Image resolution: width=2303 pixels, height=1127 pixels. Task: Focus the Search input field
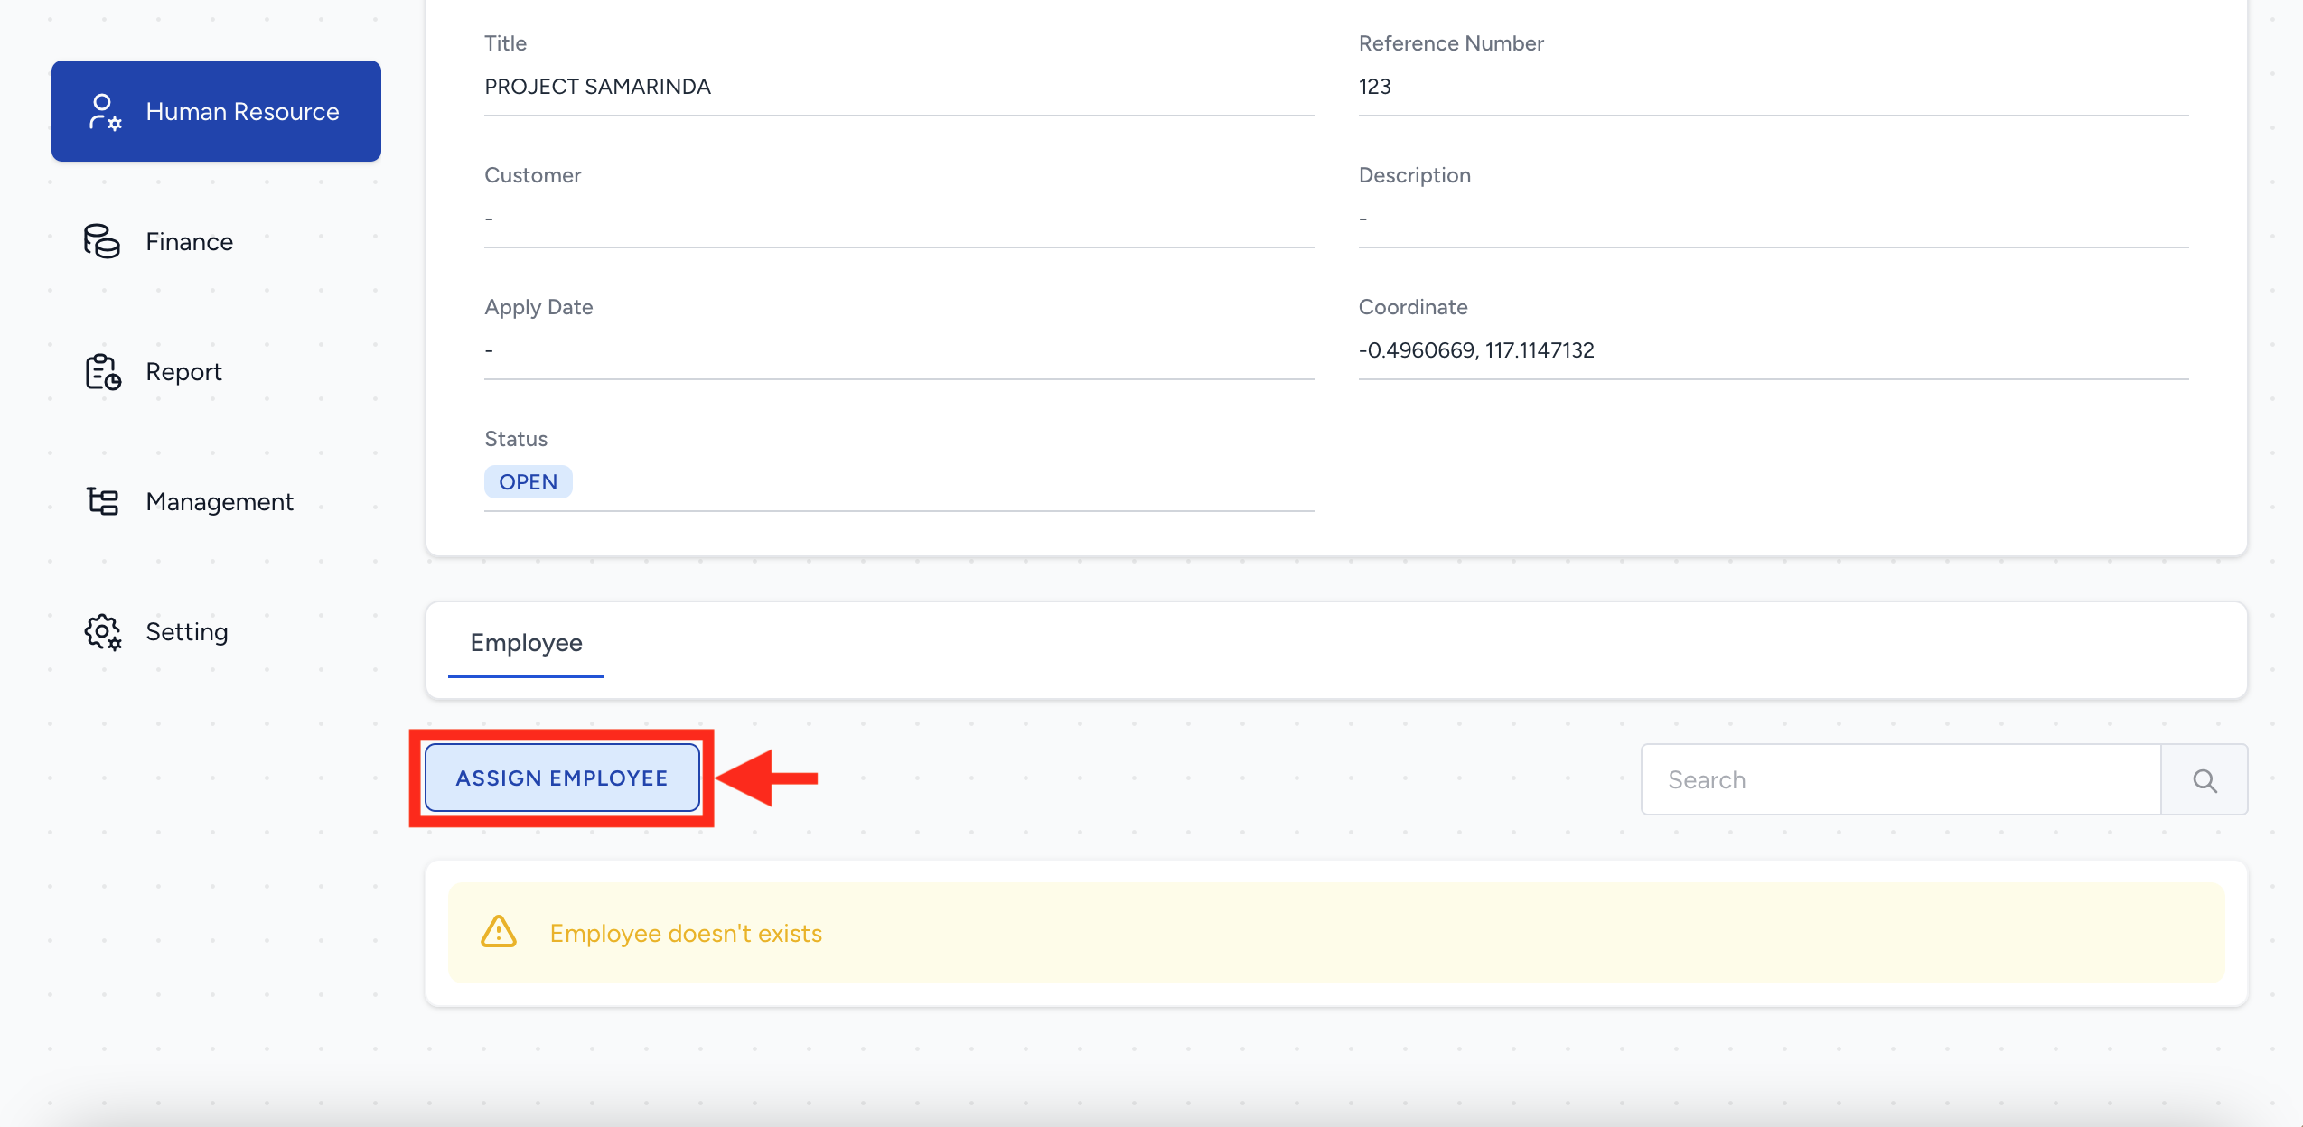1900,779
